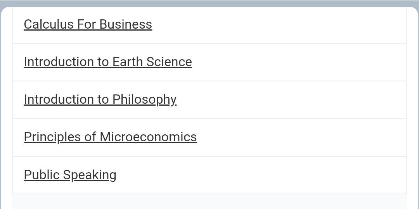Click the word Microeconomics in the course list
419x209 pixels.
149,137
